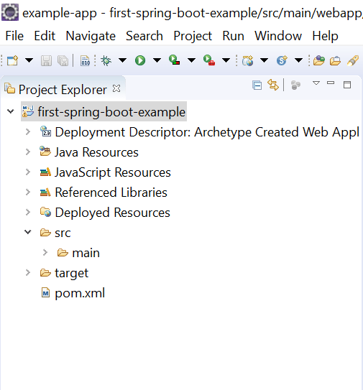Open the Help menu
This screenshot has width=363, height=390.
pyautogui.click(x=325, y=36)
